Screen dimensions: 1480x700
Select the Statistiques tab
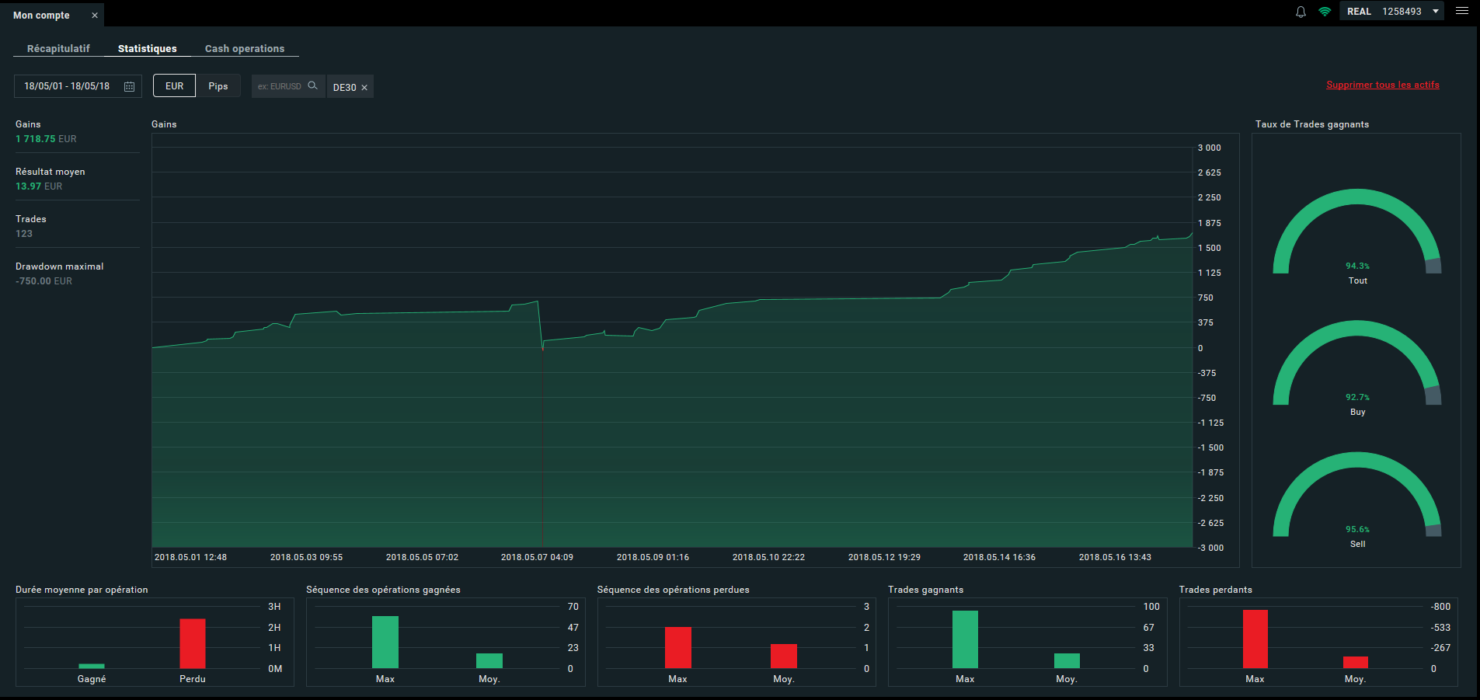148,48
